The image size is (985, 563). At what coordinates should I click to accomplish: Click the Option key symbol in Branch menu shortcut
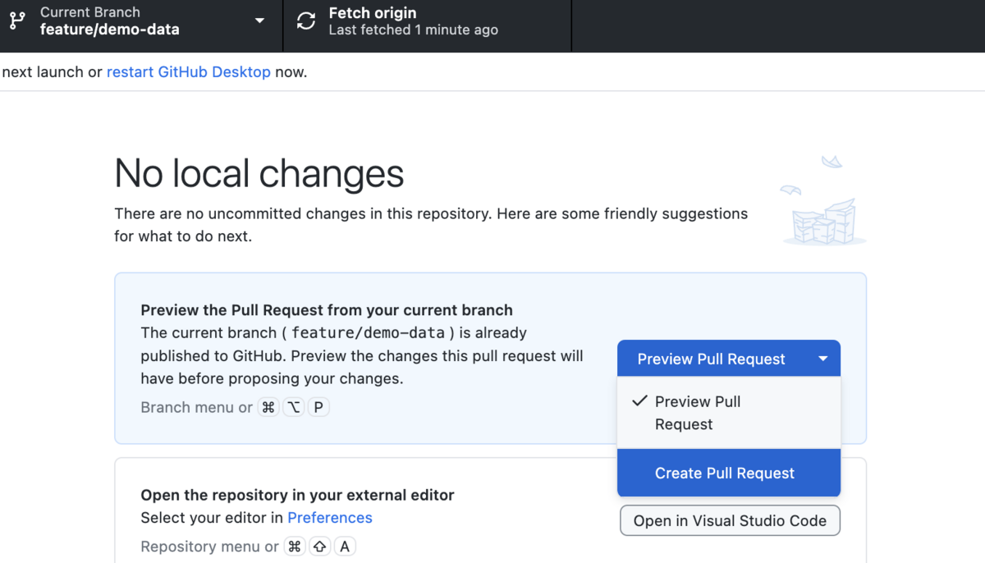(x=294, y=407)
